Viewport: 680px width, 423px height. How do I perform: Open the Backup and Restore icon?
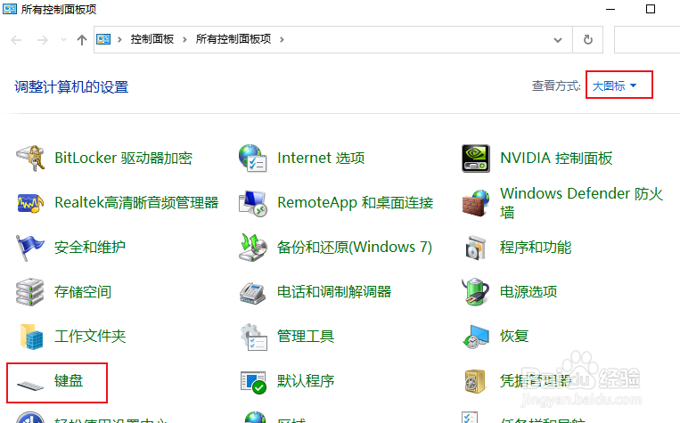[x=253, y=248]
